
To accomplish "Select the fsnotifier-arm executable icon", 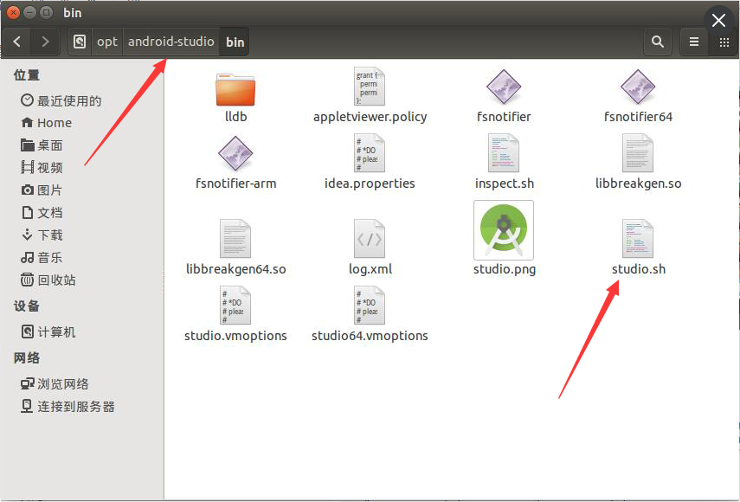I will (x=235, y=153).
